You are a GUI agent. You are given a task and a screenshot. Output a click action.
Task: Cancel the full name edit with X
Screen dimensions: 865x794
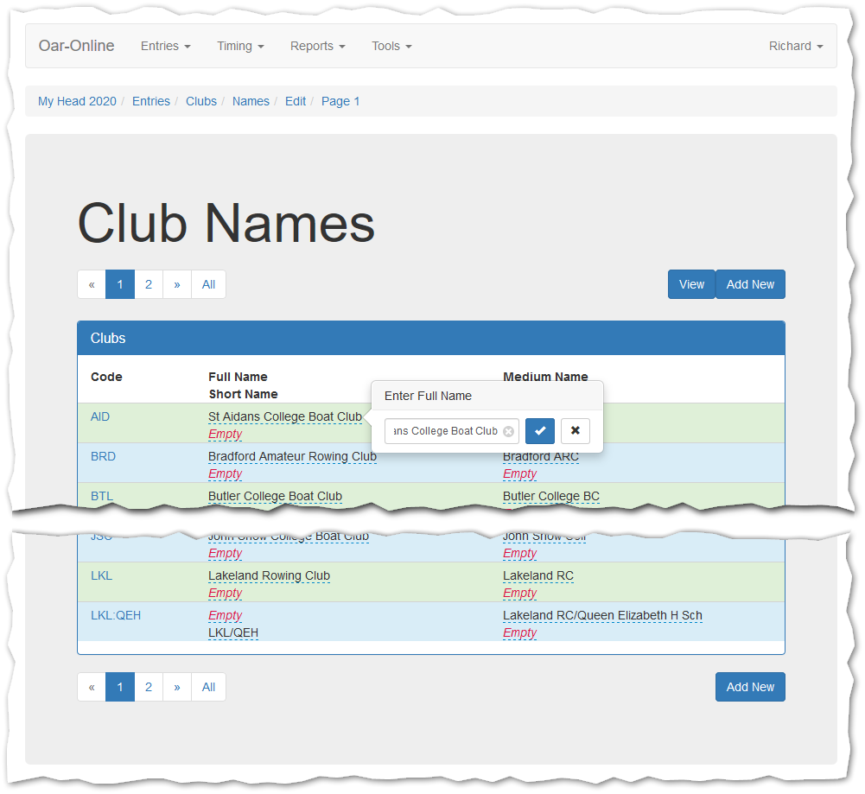(575, 430)
